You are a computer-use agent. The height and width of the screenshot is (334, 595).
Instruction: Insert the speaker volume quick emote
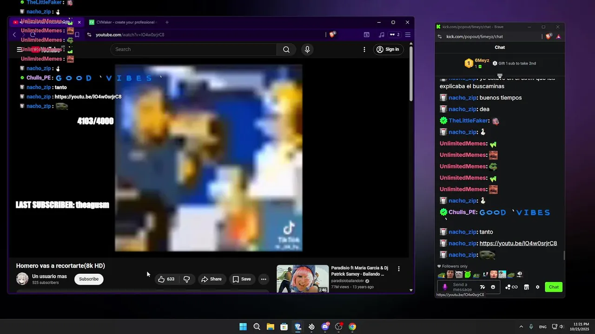520,275
